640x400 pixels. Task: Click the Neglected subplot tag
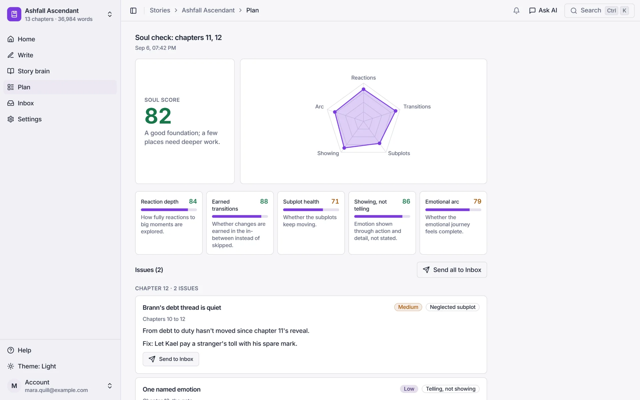pos(452,307)
